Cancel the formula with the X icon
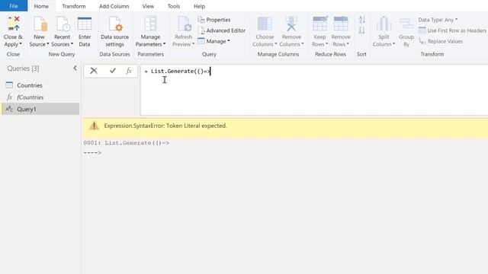 point(94,71)
